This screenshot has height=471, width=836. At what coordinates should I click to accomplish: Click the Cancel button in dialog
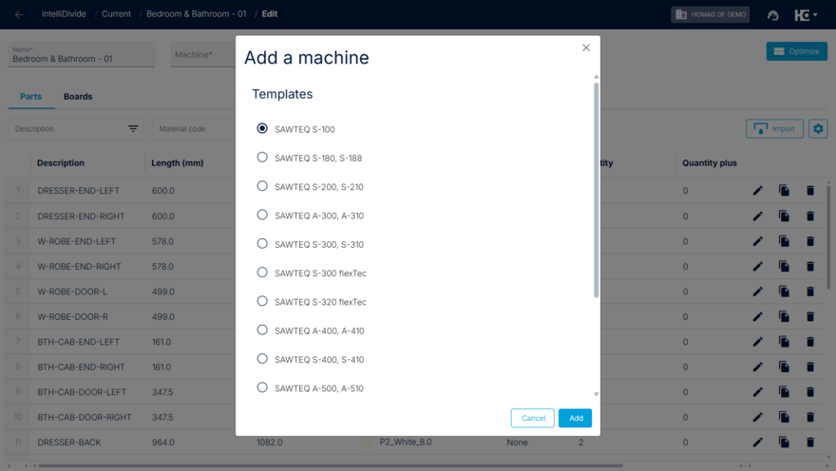[533, 418]
